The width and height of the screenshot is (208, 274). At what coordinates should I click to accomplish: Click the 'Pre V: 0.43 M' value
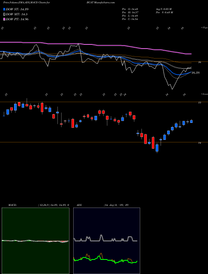coord(164,12)
